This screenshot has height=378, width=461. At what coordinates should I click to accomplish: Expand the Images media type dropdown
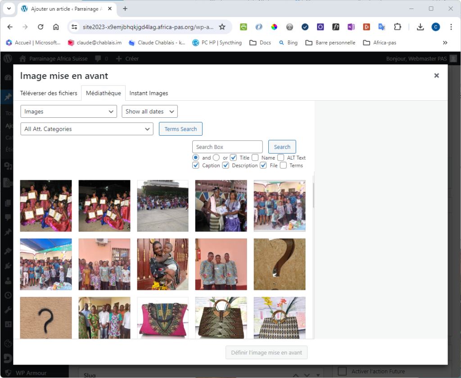(69, 111)
